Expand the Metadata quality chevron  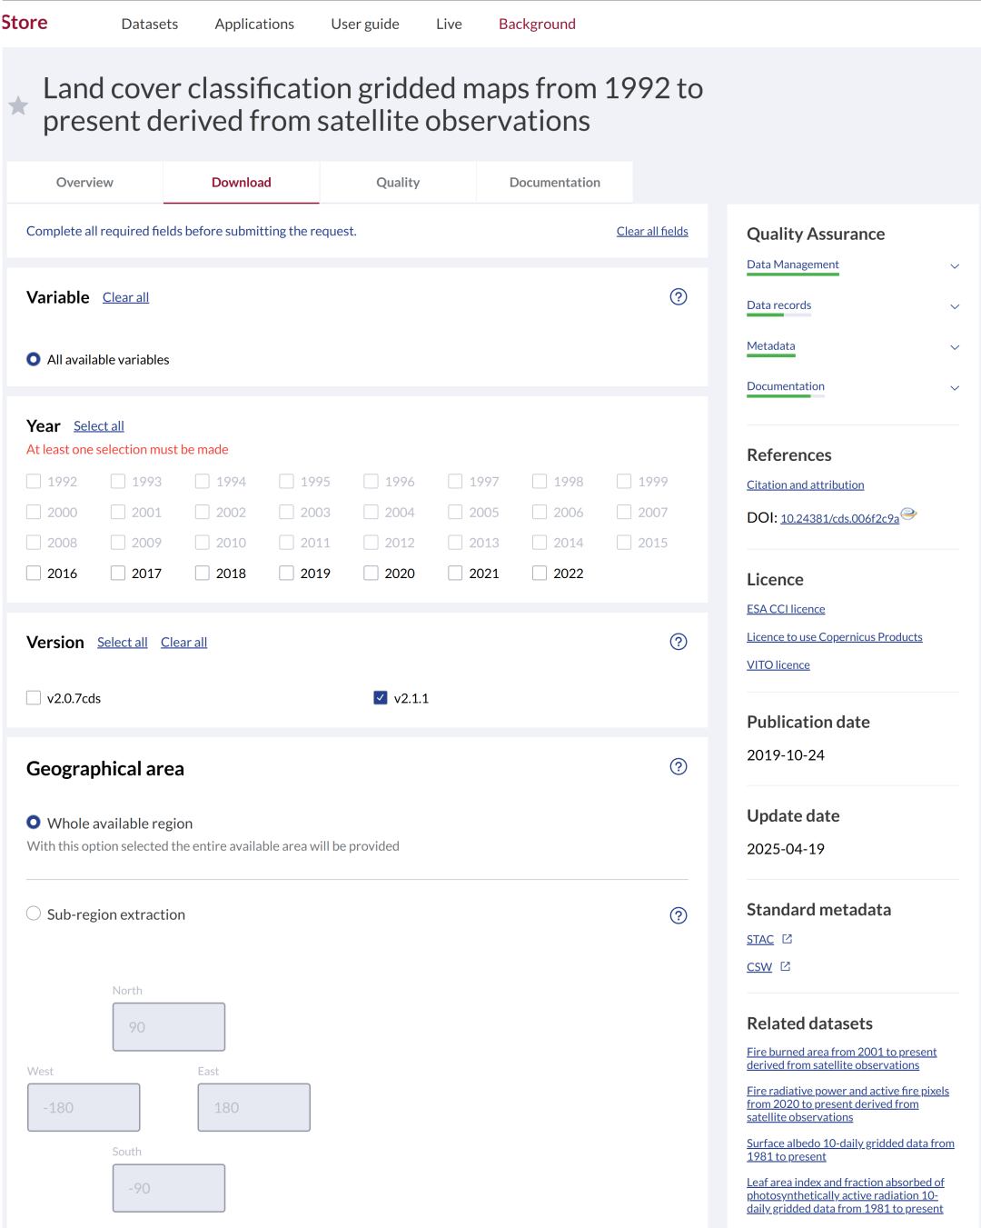click(955, 347)
